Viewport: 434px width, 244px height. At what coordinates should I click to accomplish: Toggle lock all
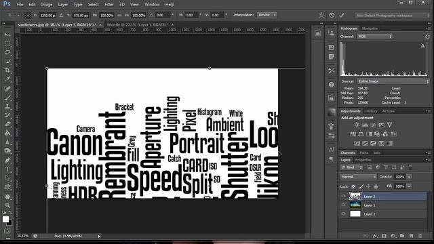click(376, 186)
